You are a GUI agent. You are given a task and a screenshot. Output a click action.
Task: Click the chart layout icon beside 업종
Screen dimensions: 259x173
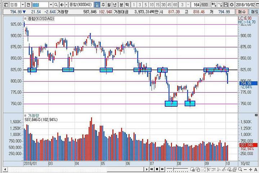(x=6, y=5)
